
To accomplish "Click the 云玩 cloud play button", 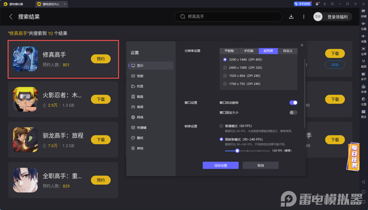I will coord(335,65).
